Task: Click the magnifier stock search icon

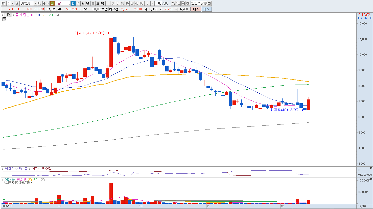Action: [40, 3]
